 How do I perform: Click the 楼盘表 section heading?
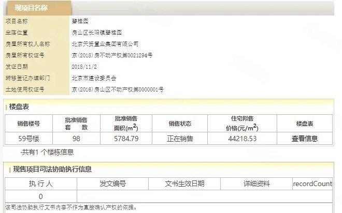(x=20, y=106)
